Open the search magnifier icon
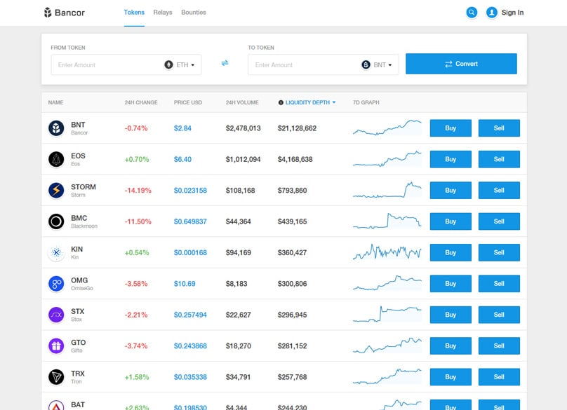The height and width of the screenshot is (410, 567). click(x=472, y=13)
